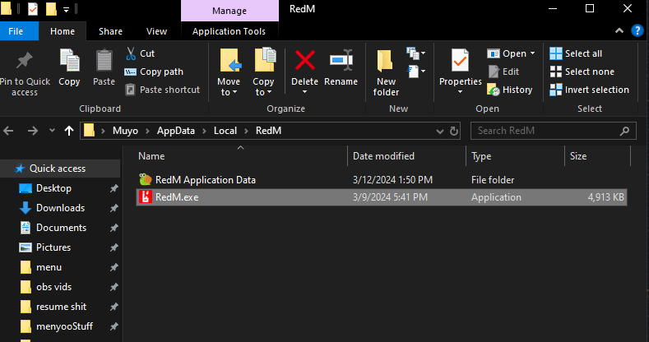Click the Rename icon

point(341,61)
